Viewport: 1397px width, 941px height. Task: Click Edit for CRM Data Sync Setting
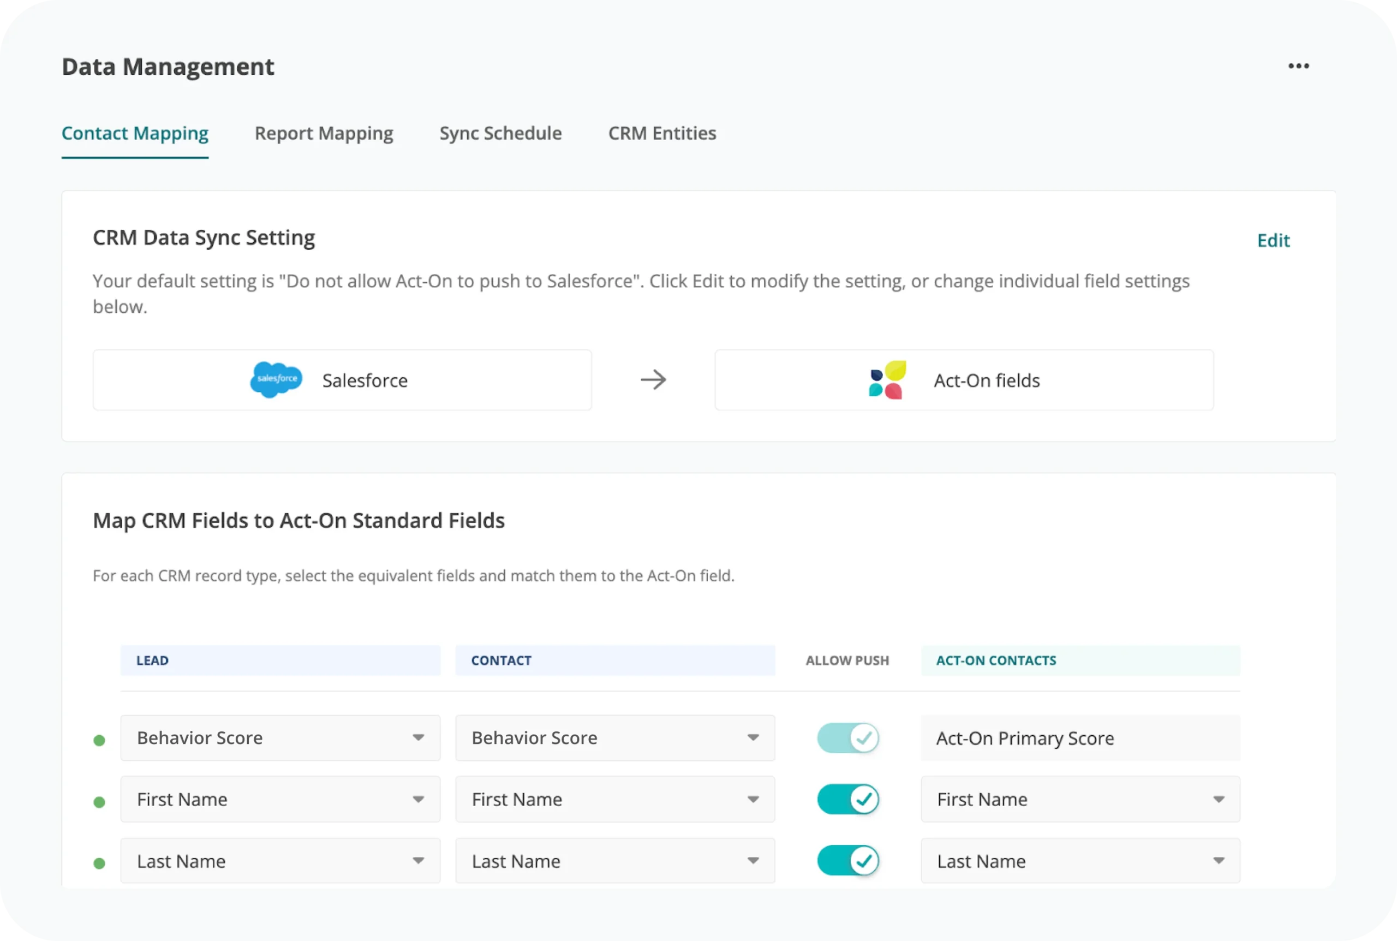coord(1273,241)
